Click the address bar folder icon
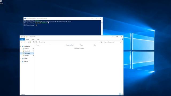 (31, 42)
